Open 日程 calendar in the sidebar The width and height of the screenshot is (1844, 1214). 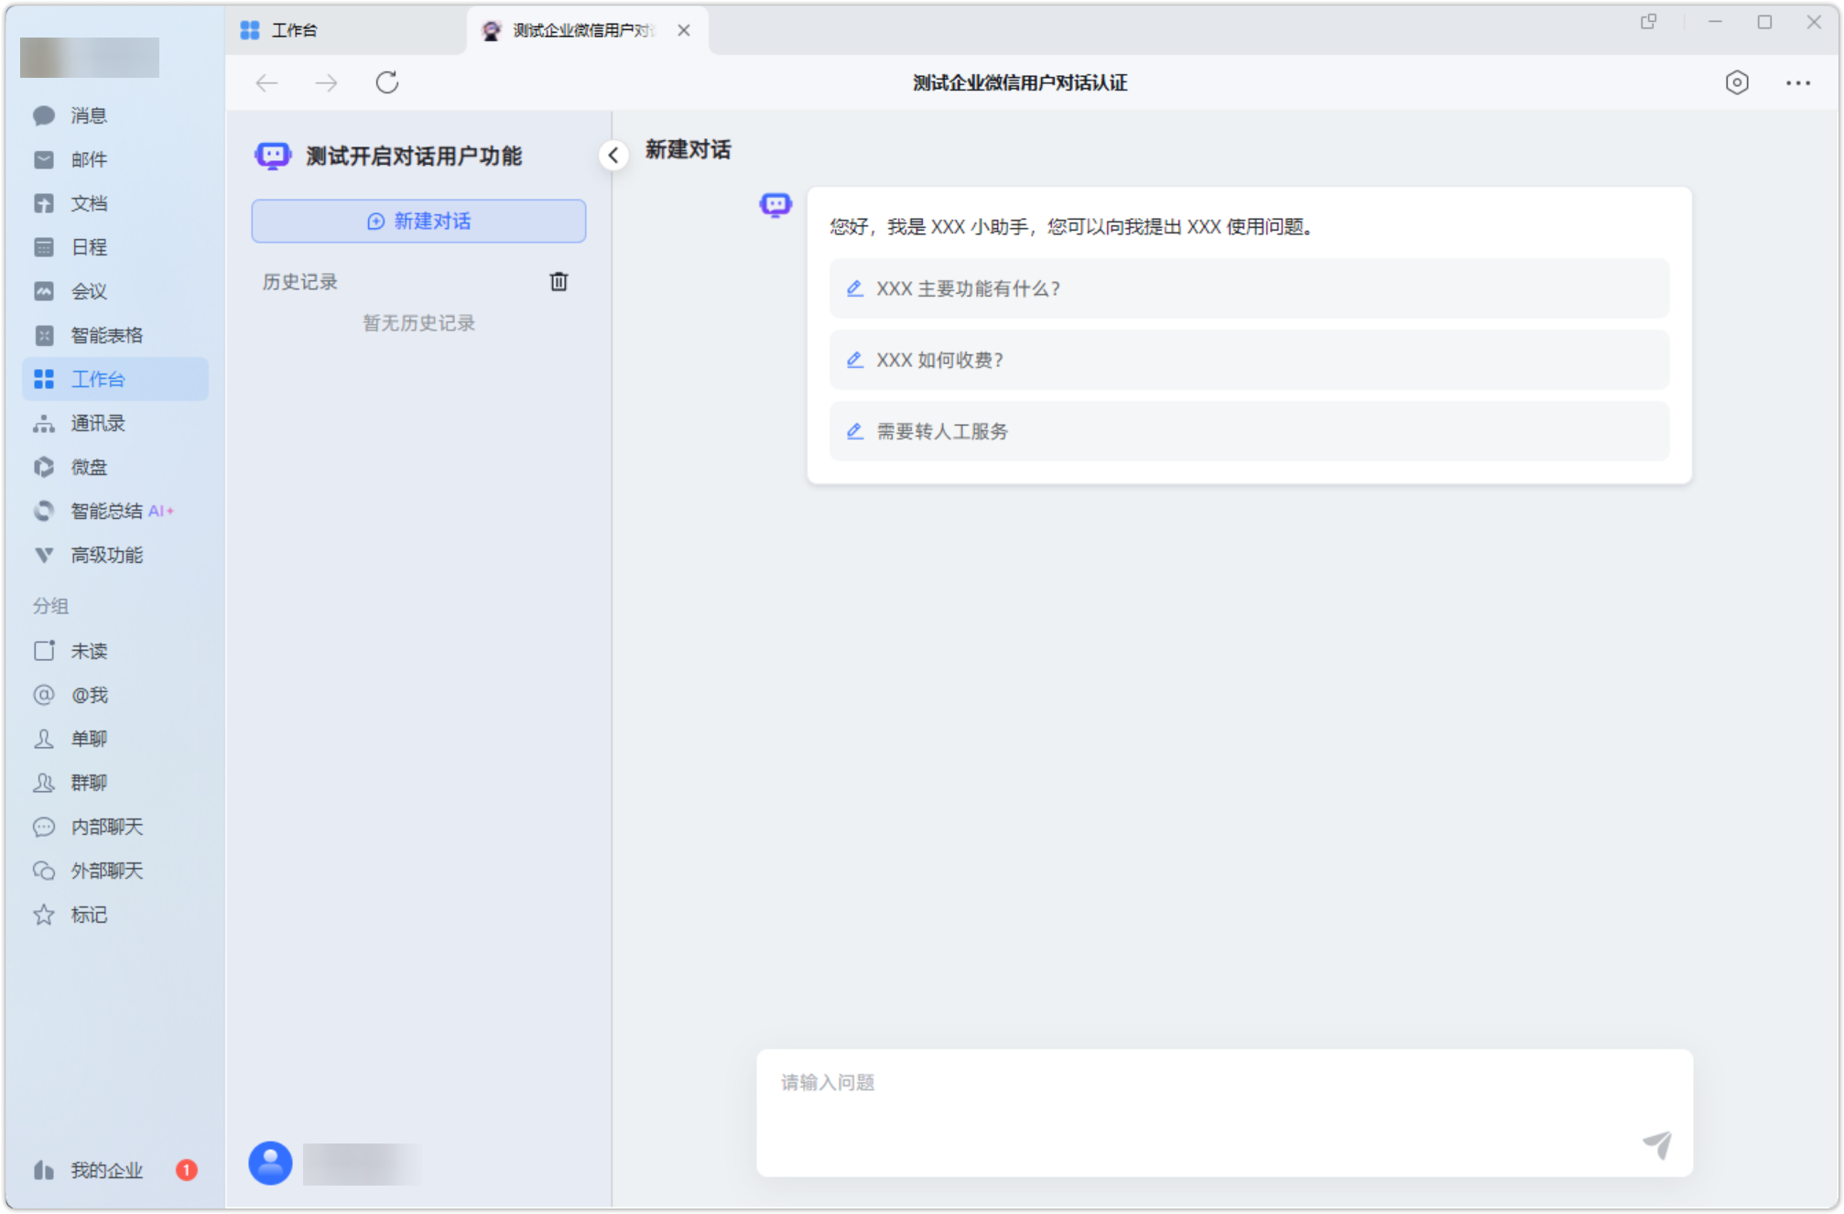[89, 247]
